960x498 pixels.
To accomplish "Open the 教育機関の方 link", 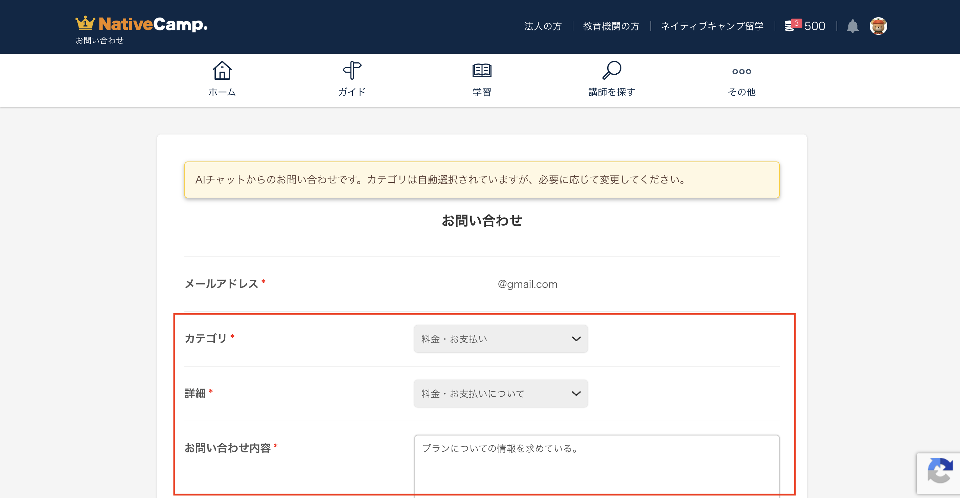I will tap(611, 26).
